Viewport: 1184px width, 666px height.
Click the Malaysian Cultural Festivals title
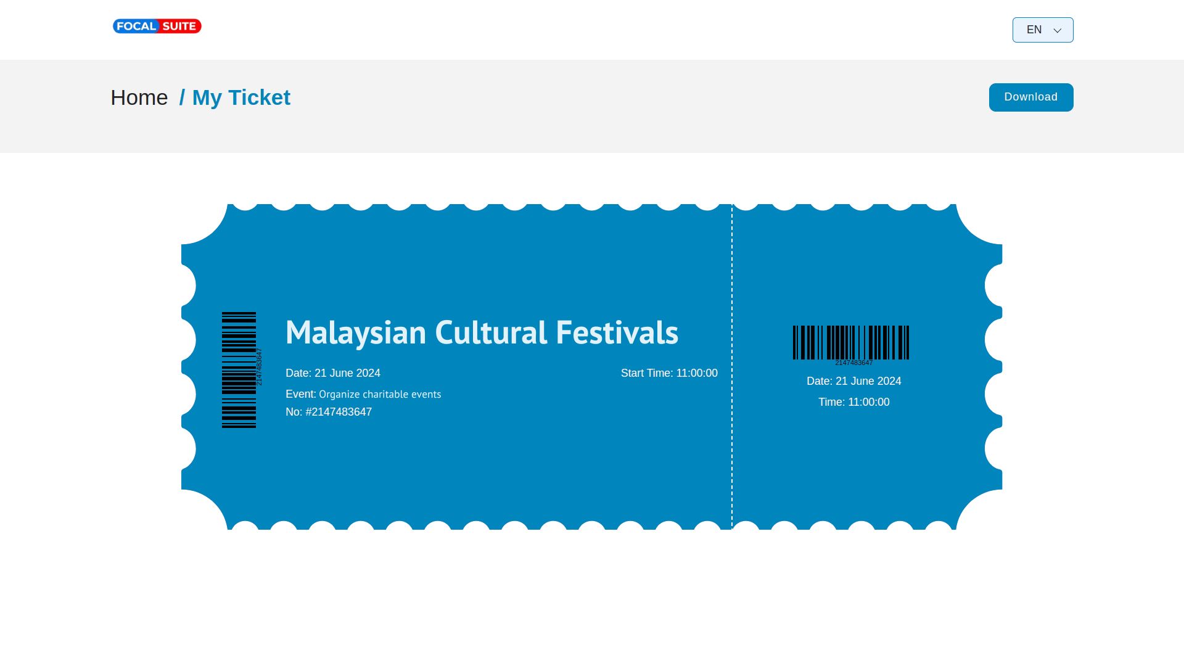482,332
